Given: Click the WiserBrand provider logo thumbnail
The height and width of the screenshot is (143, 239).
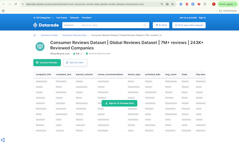Looking at the screenshot, I should point(40,46).
